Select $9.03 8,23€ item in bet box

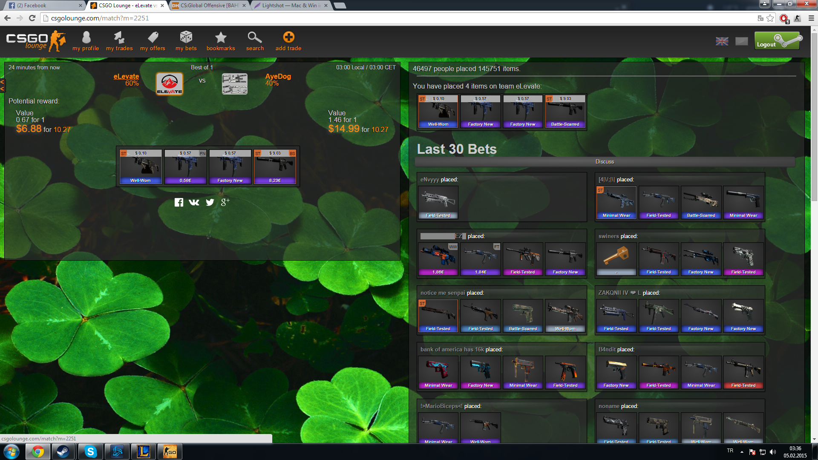[x=275, y=167]
